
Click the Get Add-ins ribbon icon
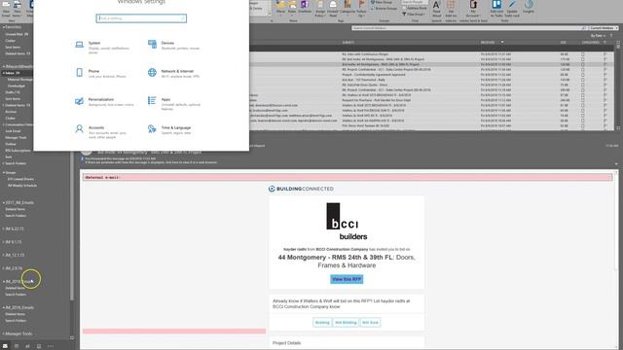tap(451, 8)
